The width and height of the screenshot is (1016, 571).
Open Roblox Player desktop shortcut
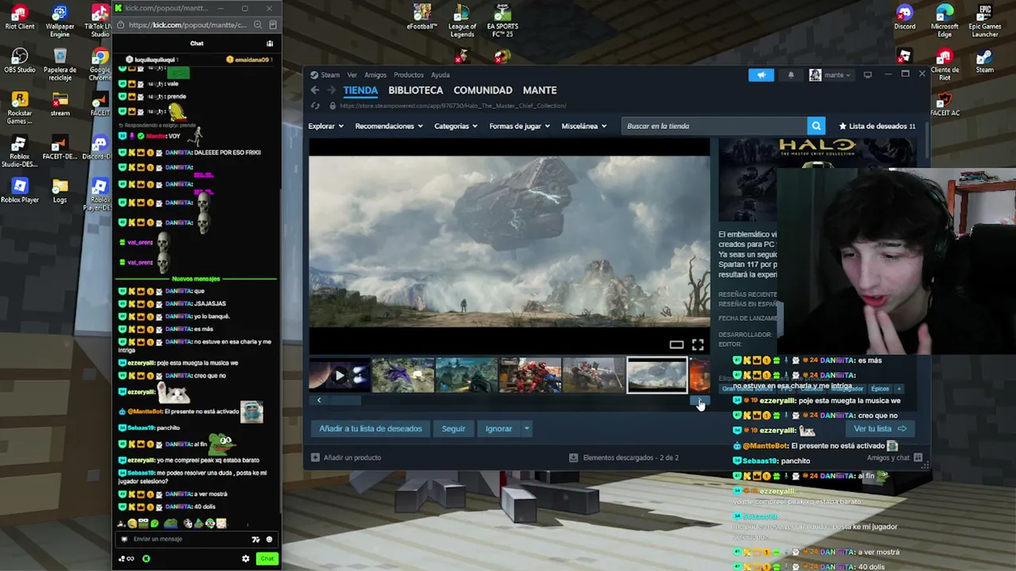coord(20,192)
